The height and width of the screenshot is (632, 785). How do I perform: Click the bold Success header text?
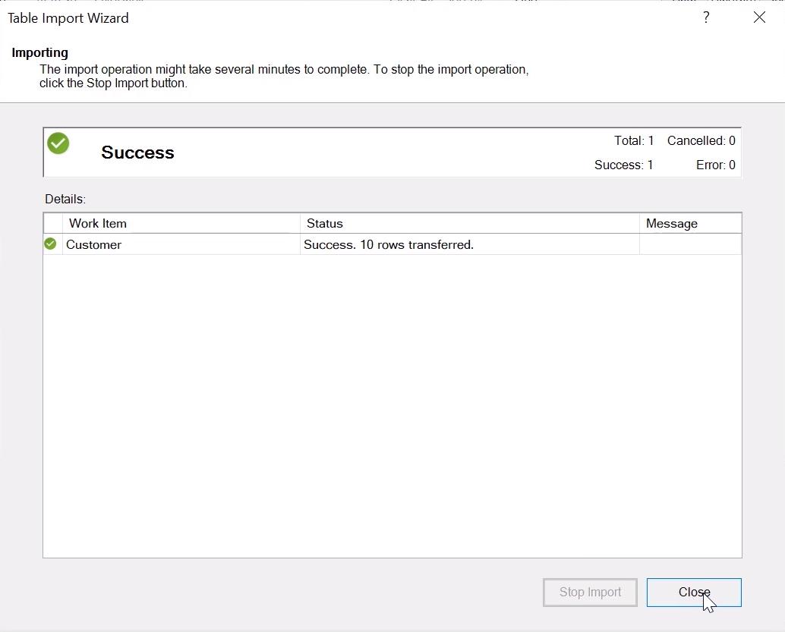point(137,152)
